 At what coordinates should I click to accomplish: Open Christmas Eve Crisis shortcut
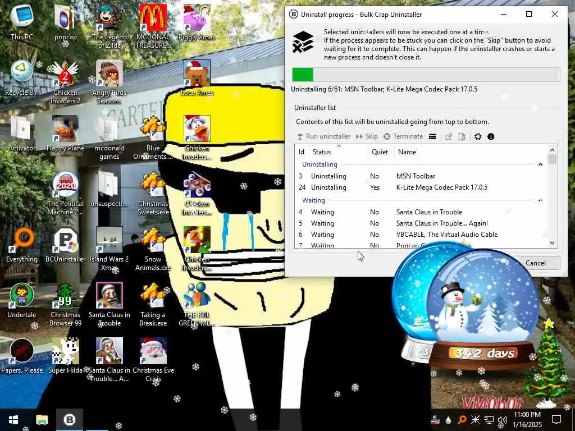[153, 361]
